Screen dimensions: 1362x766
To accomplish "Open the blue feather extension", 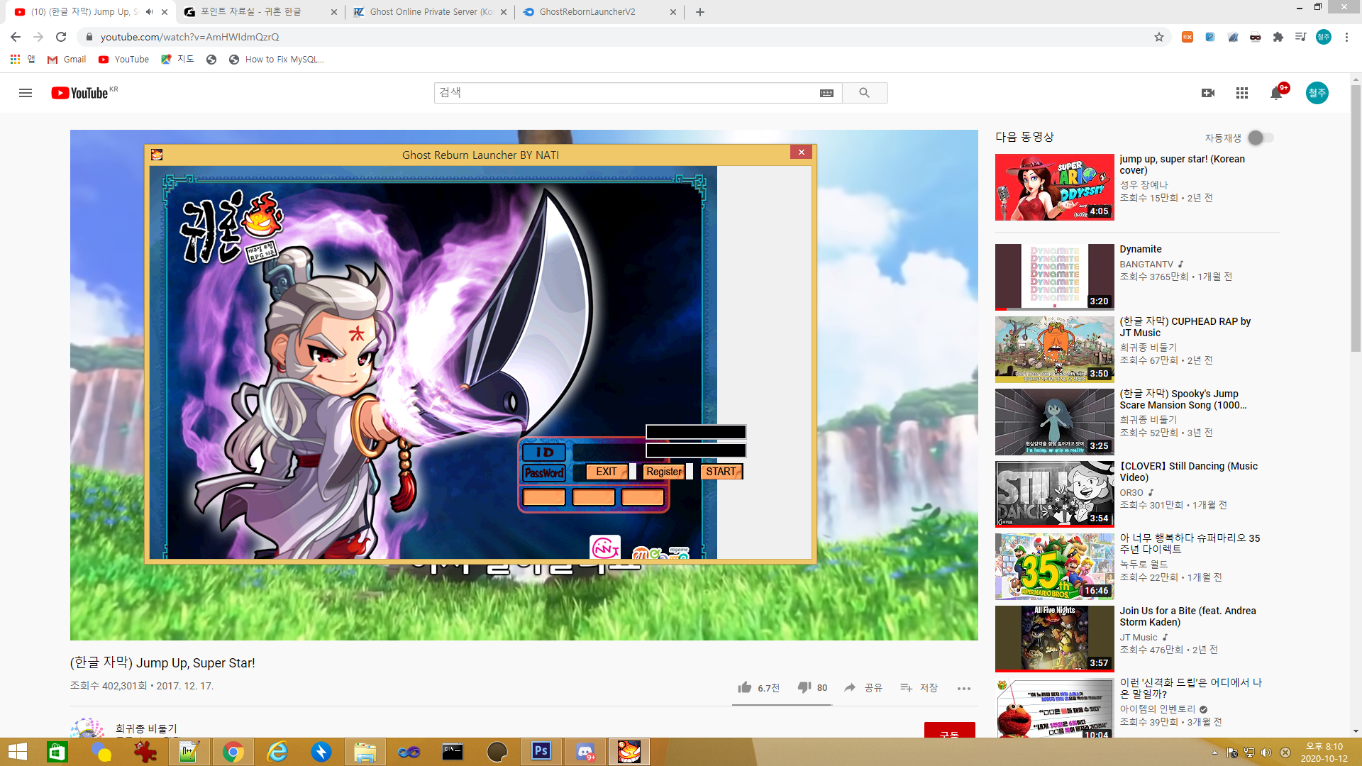I will pyautogui.click(x=1233, y=37).
